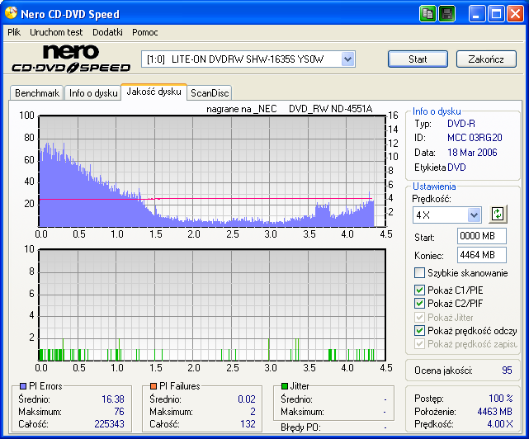Click the Postęp value 100 %
Image resolution: width=529 pixels, height=439 pixels.
click(x=501, y=399)
